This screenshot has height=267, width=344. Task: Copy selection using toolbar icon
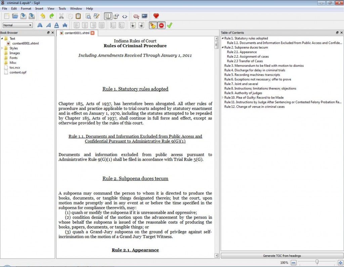[x=70, y=16]
